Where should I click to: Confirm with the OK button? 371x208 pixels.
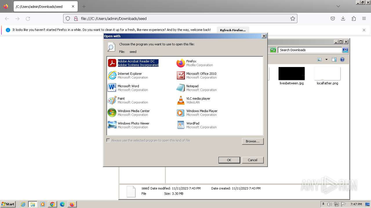(229, 160)
